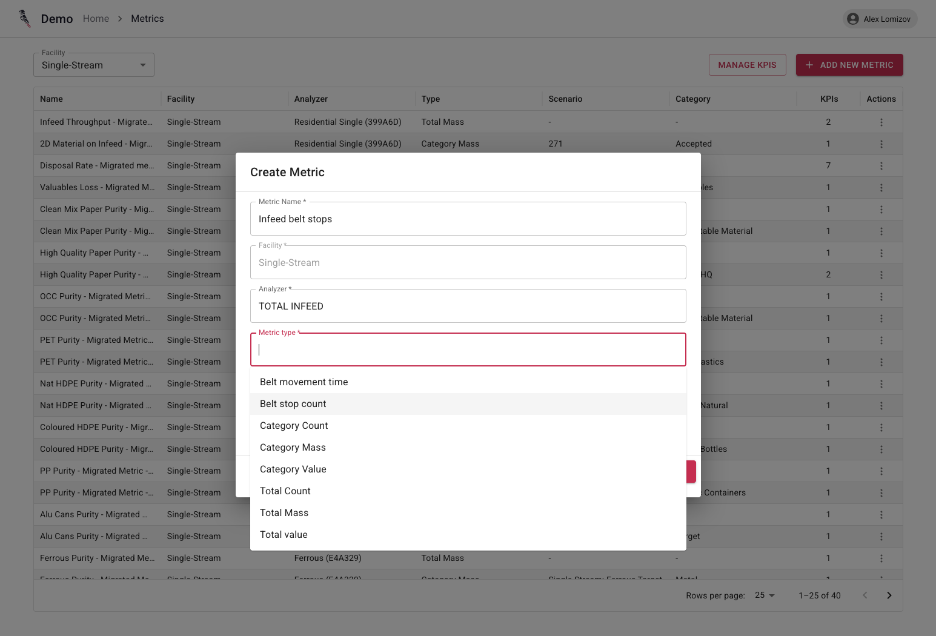Image resolution: width=936 pixels, height=636 pixels.
Task: Open actions menu for Infeed Throughput row
Action: (x=881, y=122)
